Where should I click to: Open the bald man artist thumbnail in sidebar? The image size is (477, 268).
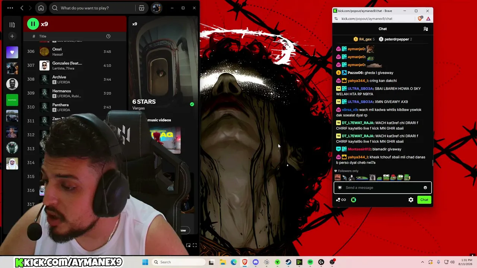coord(12,84)
